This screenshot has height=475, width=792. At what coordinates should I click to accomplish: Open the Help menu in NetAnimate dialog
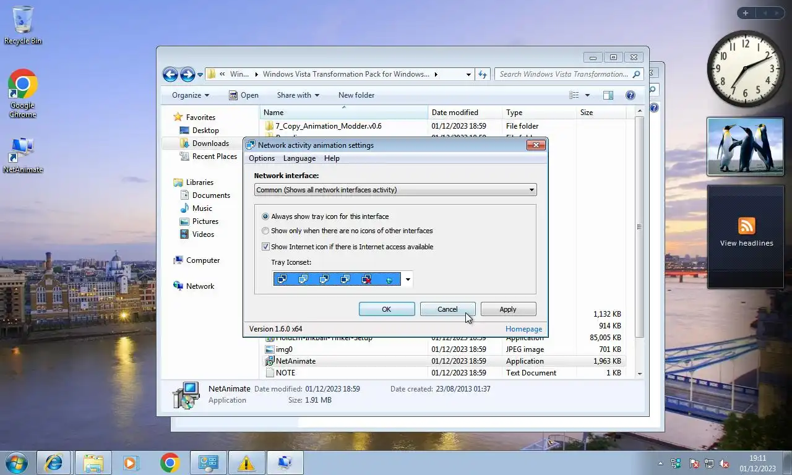332,158
